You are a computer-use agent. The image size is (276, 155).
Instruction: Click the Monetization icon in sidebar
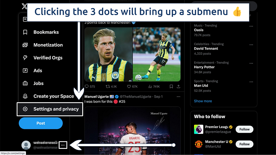point(25,45)
